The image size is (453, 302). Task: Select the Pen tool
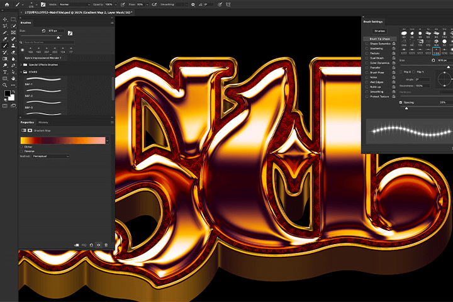13,65
